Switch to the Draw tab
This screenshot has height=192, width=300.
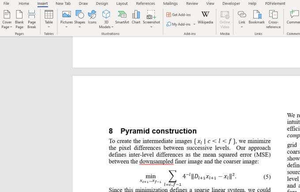tap(83, 4)
